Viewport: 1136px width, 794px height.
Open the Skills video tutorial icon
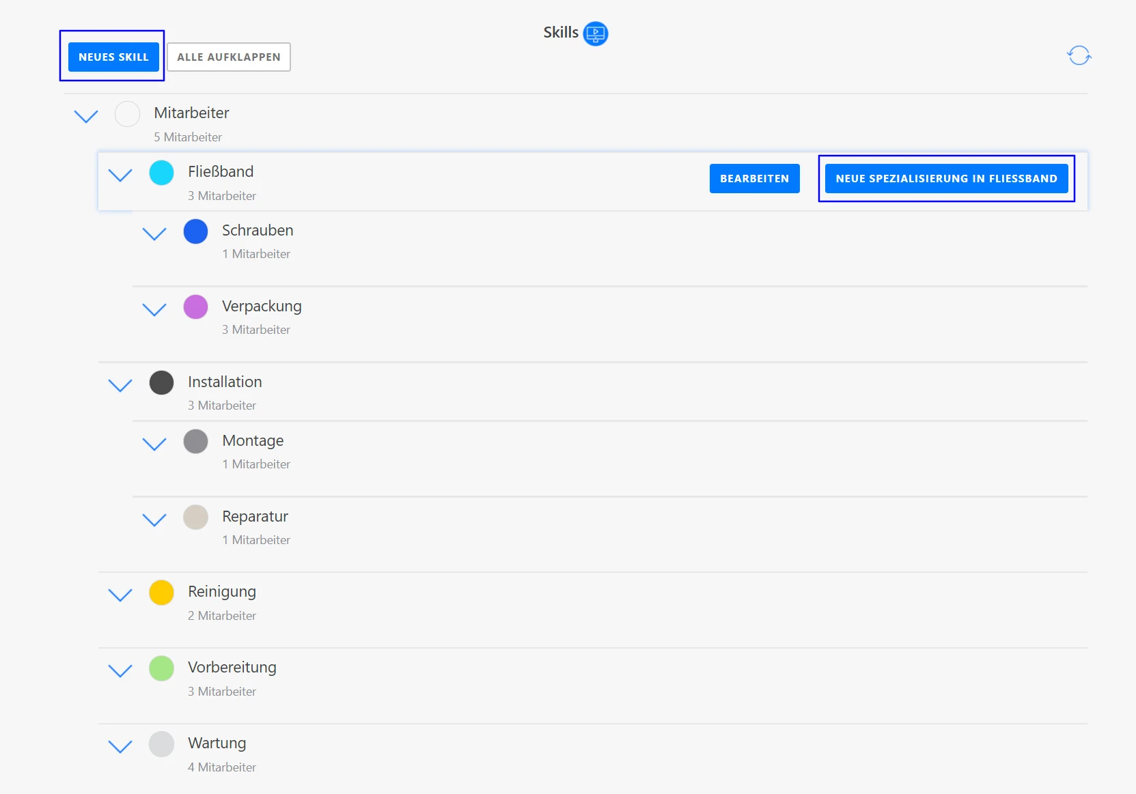[595, 33]
